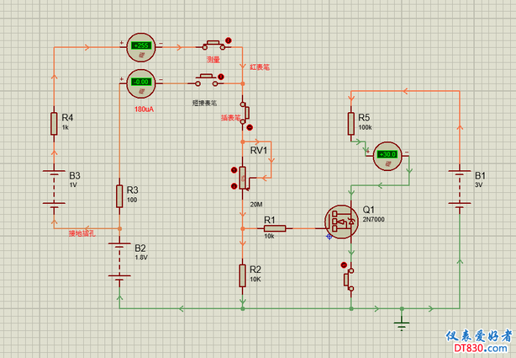Screen dimensions: 516x358
Task: Click the B2 1.8V battery symbol
Action: coord(119,261)
